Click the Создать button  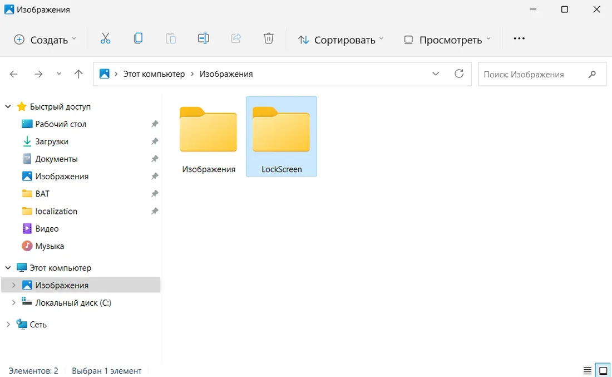tap(45, 40)
